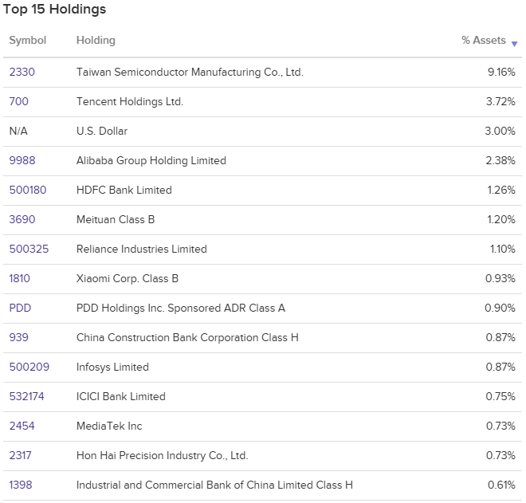Sort by the Symbol column header

pos(28,41)
